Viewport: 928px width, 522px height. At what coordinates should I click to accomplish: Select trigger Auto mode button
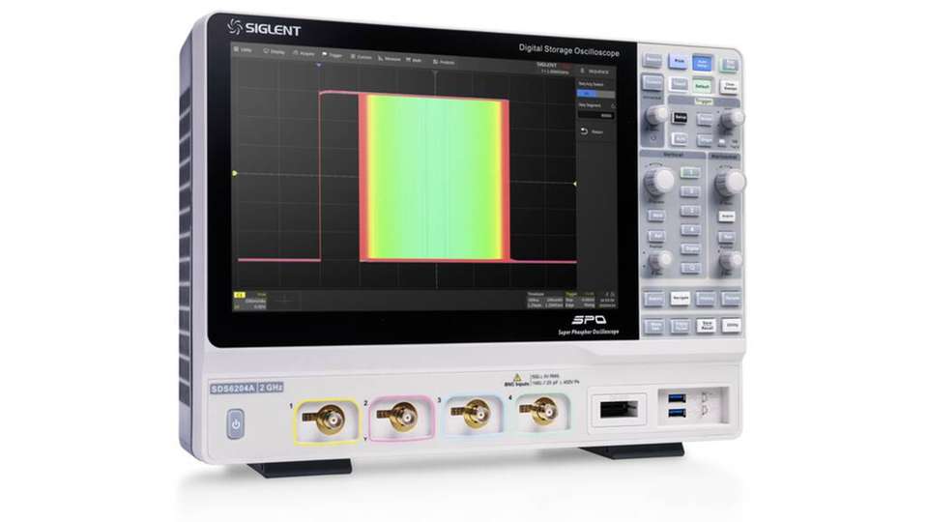coord(680,139)
